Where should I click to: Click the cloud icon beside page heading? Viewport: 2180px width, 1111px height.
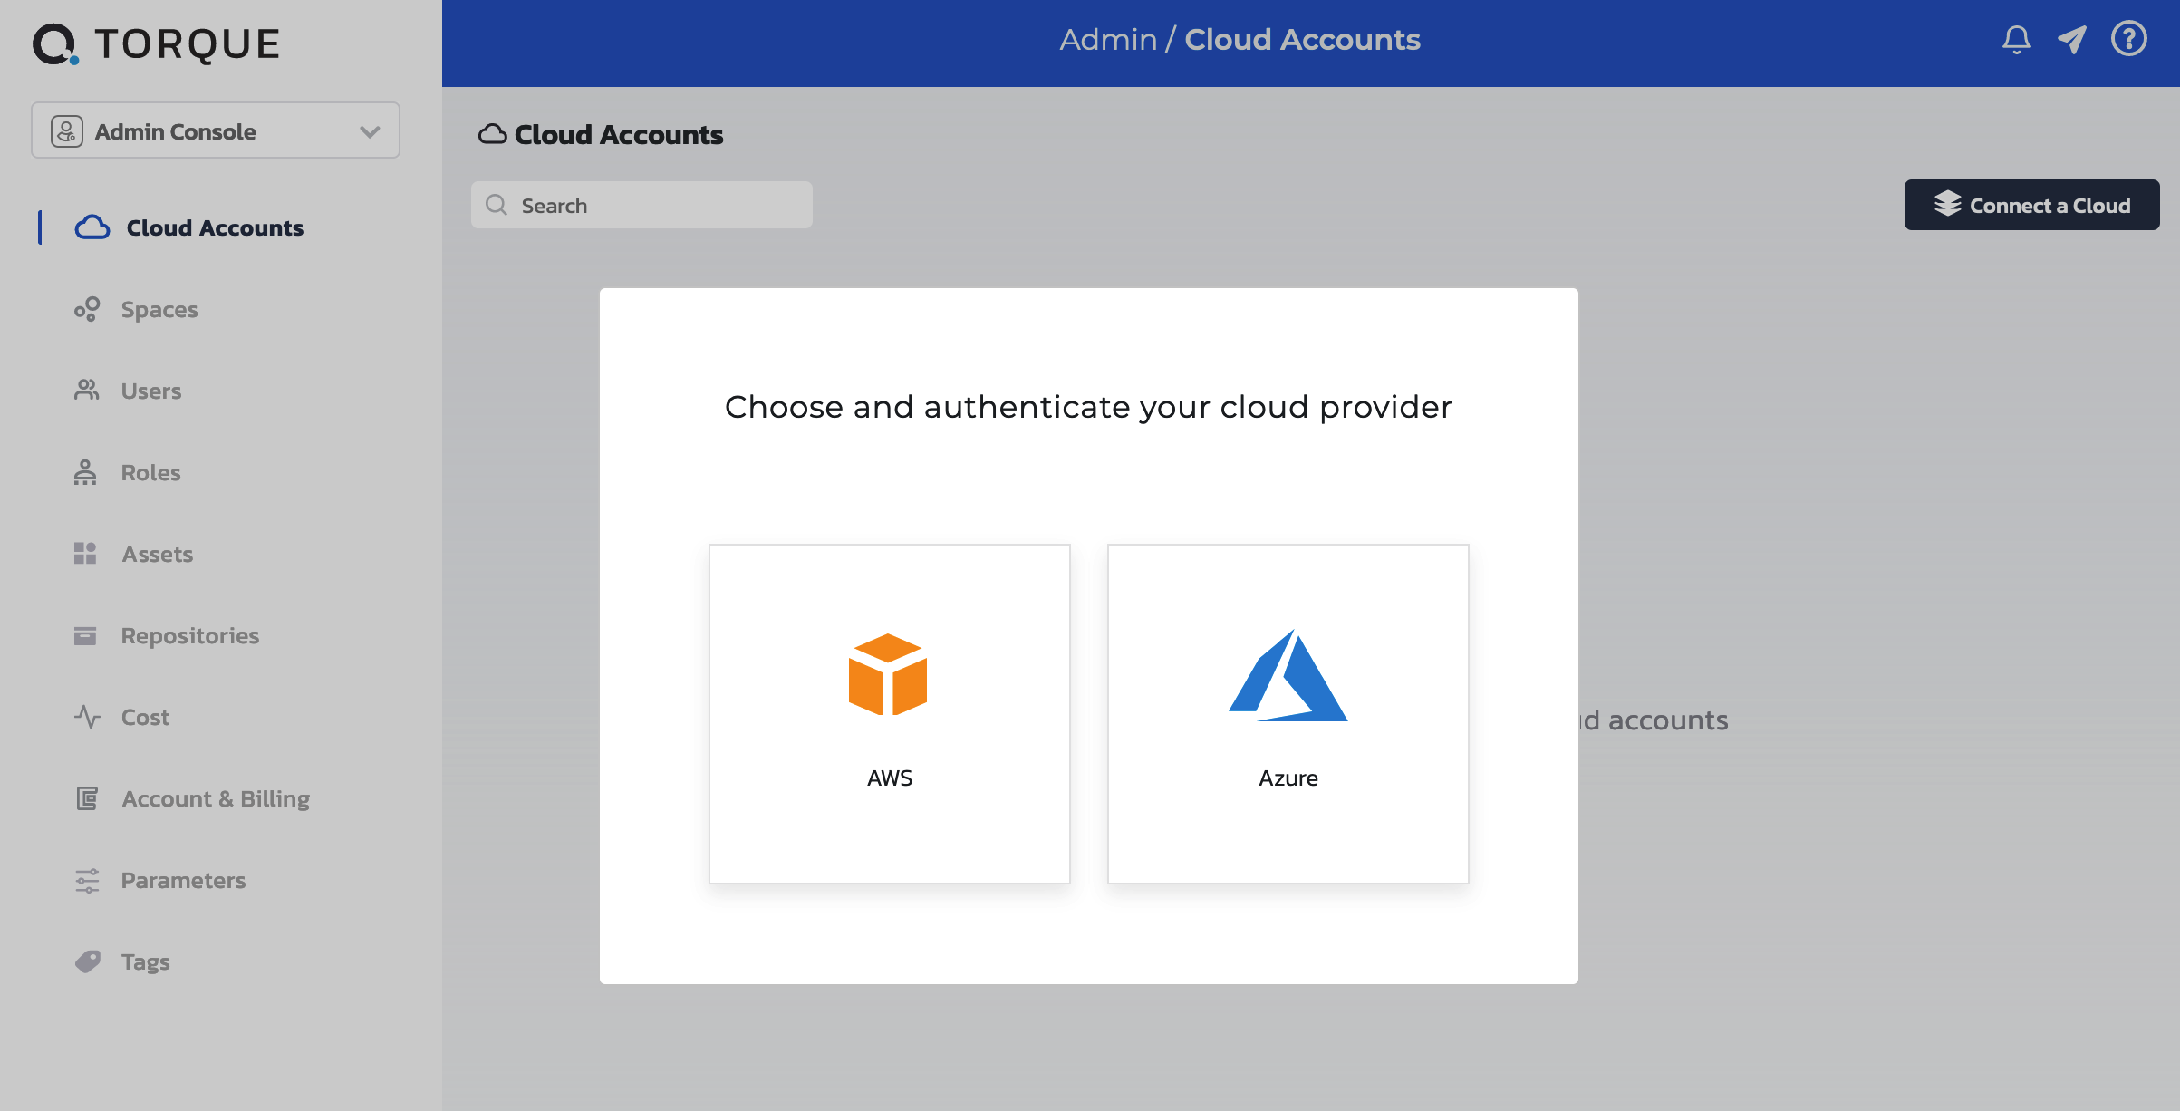tap(493, 134)
